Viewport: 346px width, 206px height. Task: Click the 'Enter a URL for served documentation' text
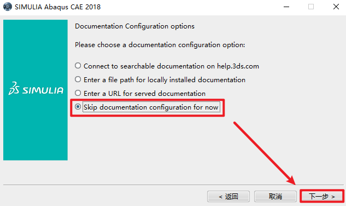click(144, 93)
